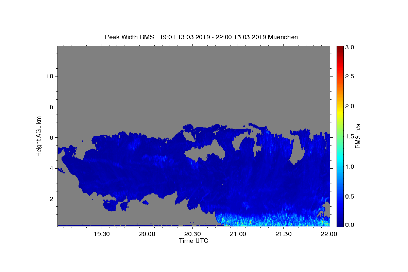The height and width of the screenshot is (272, 408).
Task: Click the 21:00 time axis label
Action: click(x=238, y=234)
